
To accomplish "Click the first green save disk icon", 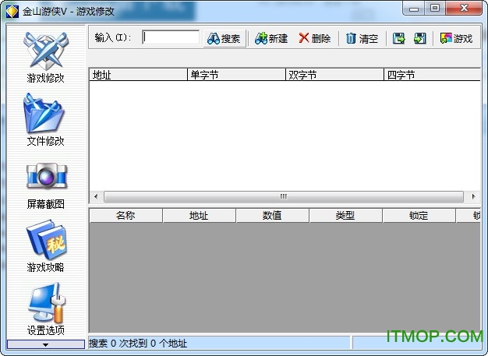I will [x=399, y=38].
